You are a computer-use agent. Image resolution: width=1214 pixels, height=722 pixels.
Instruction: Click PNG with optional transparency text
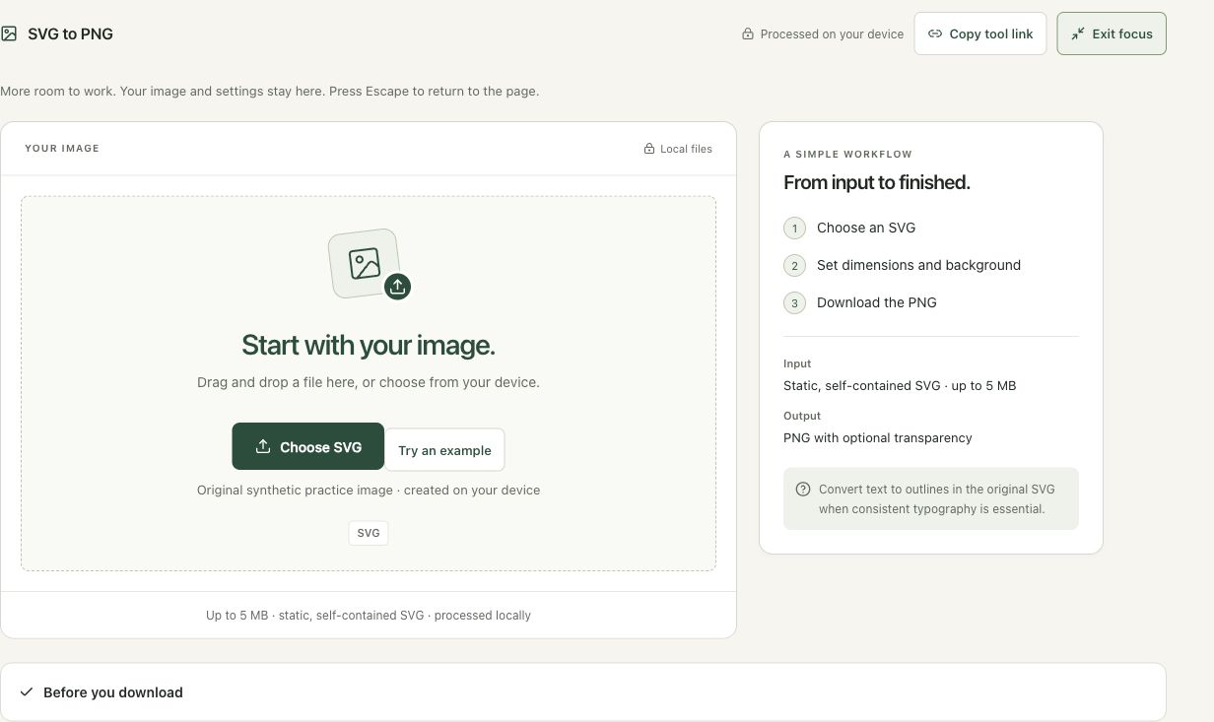878,438
